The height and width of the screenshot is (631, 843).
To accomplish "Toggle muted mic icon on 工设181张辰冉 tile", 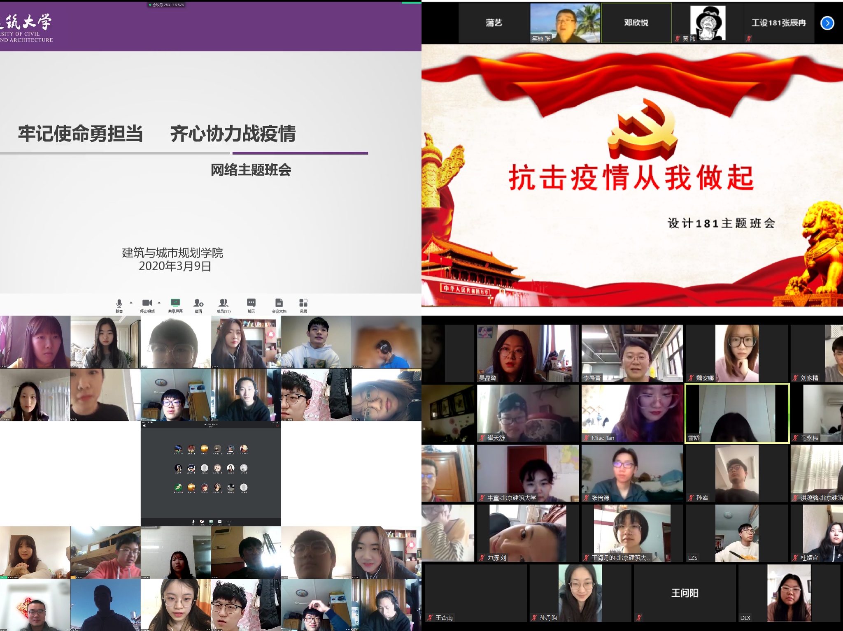I will coord(749,39).
